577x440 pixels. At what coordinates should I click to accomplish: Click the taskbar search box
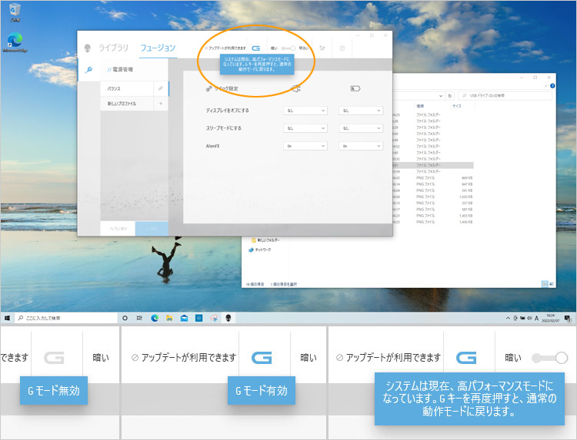(66, 318)
